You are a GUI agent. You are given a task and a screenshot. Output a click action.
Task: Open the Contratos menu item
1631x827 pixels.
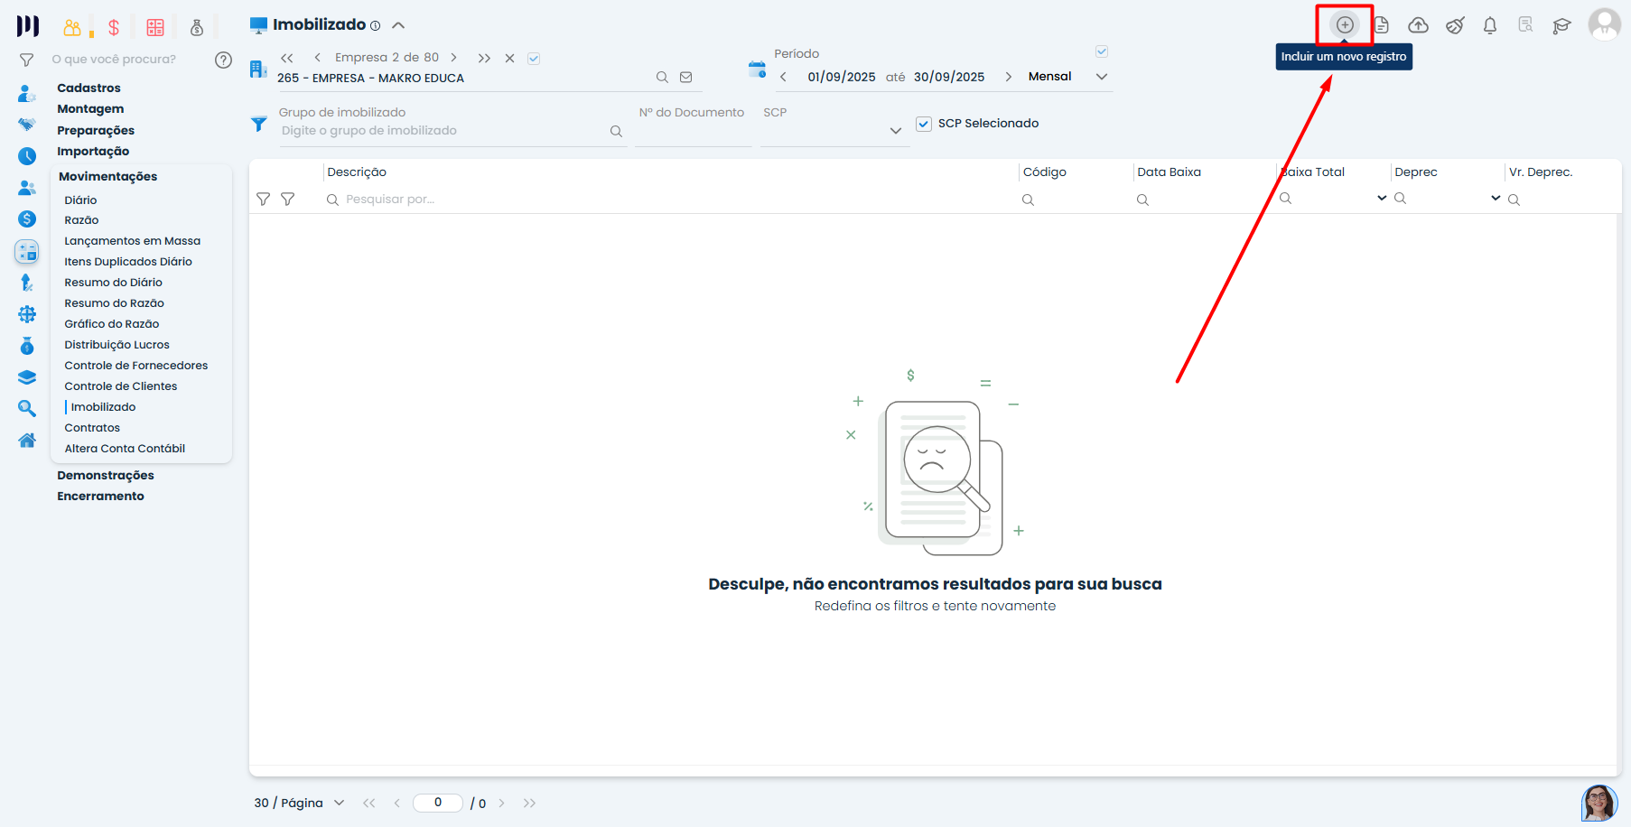(x=92, y=428)
